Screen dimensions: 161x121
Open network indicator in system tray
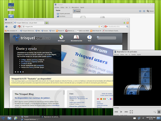(139, 118)
